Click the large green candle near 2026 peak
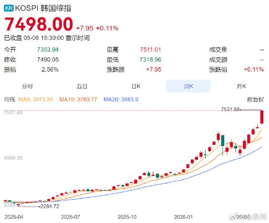This screenshot has width=269, height=223. [x=223, y=140]
